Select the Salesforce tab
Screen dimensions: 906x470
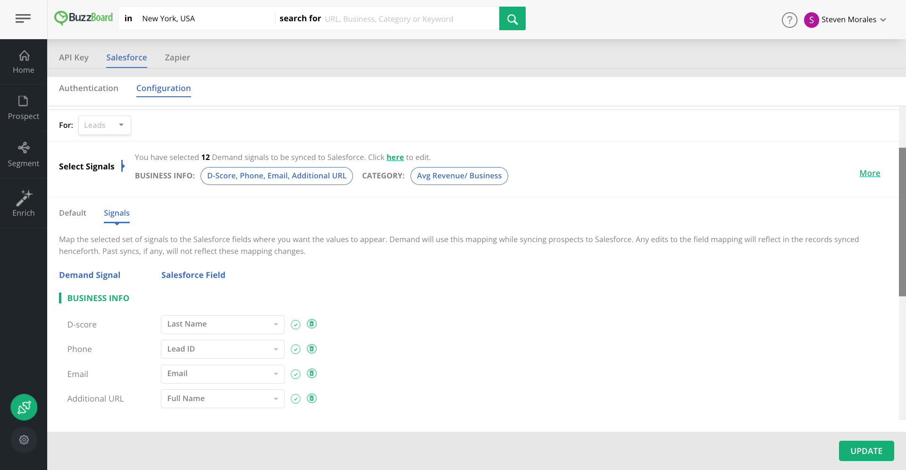click(126, 58)
